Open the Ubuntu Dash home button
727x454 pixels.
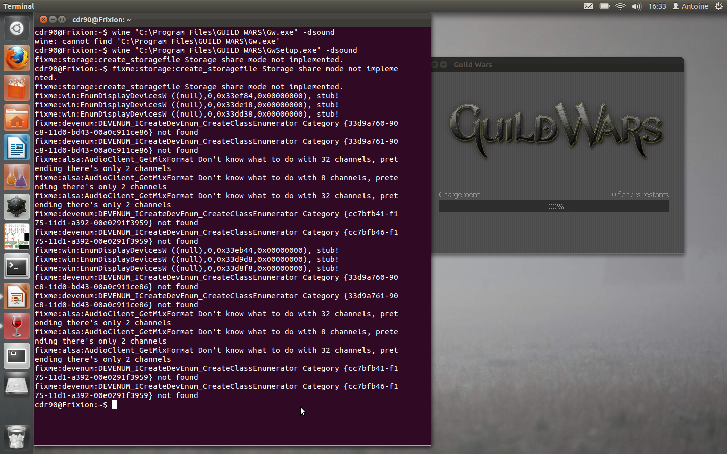point(17,28)
